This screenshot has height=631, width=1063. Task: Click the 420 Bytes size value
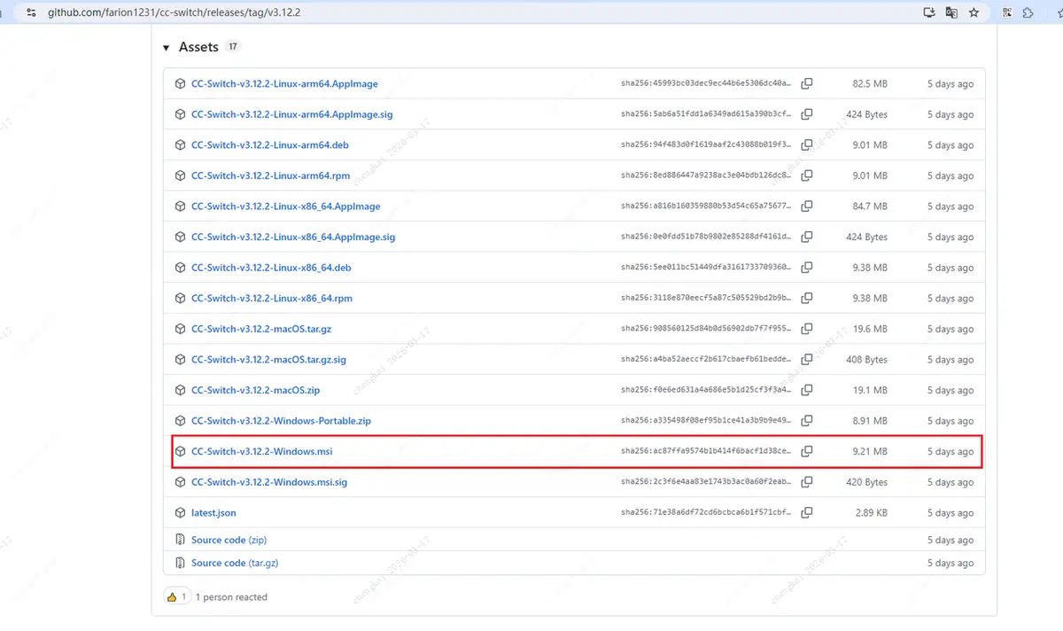(x=866, y=482)
